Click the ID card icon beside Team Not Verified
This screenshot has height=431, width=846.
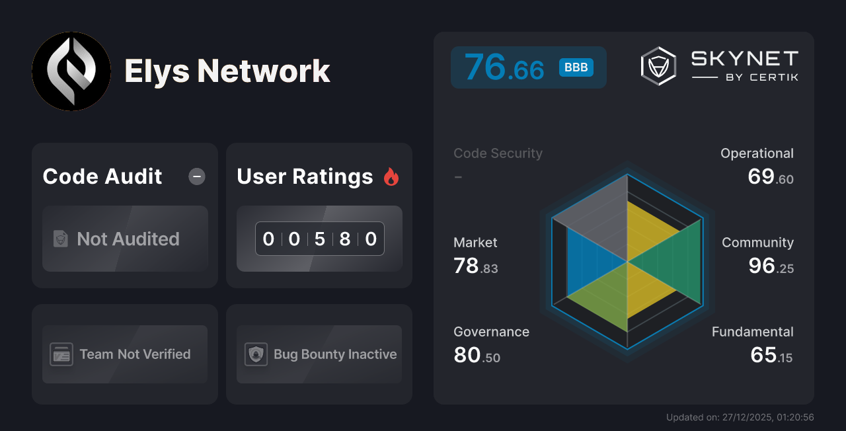61,354
